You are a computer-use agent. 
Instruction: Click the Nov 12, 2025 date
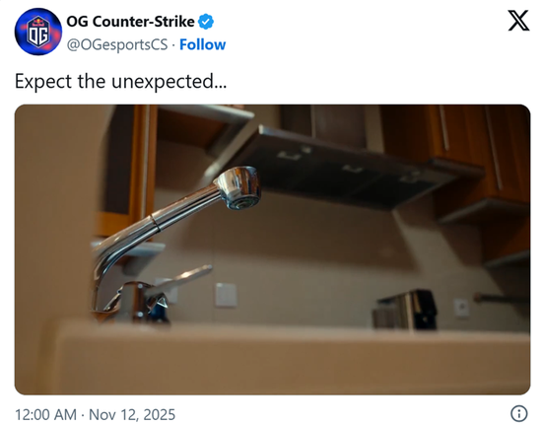click(x=132, y=414)
